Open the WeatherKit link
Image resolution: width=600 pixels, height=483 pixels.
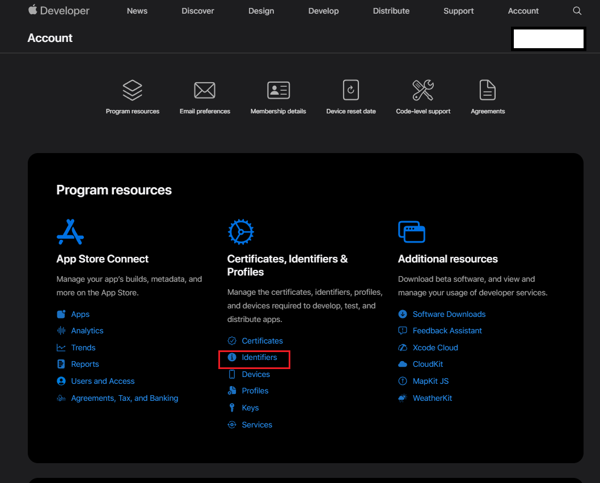point(432,398)
